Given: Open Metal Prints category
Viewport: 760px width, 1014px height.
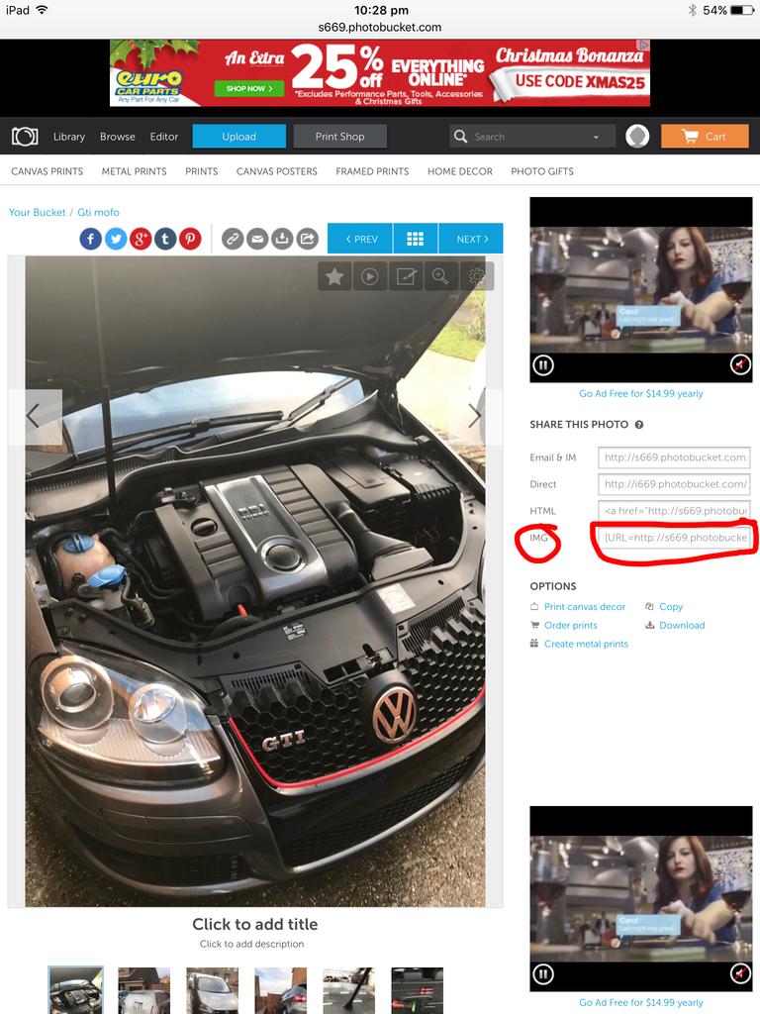Looking at the screenshot, I should coord(134,171).
